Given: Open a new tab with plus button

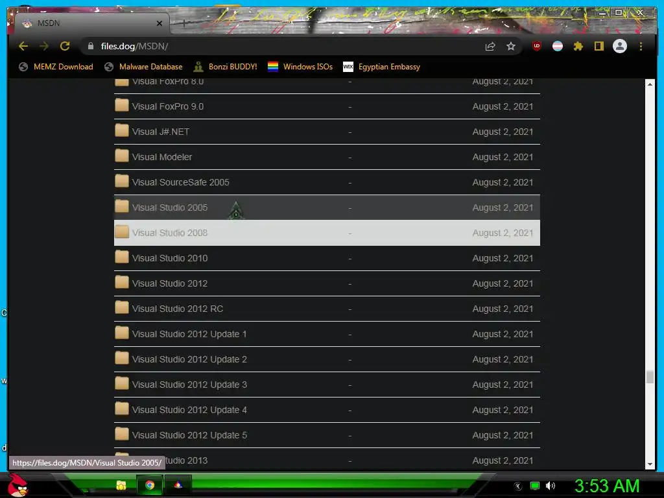Looking at the screenshot, I should (184, 23).
